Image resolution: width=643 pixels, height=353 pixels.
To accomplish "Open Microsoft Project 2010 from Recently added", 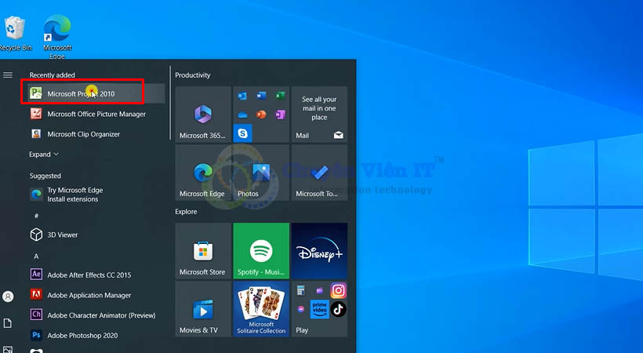I will [81, 93].
